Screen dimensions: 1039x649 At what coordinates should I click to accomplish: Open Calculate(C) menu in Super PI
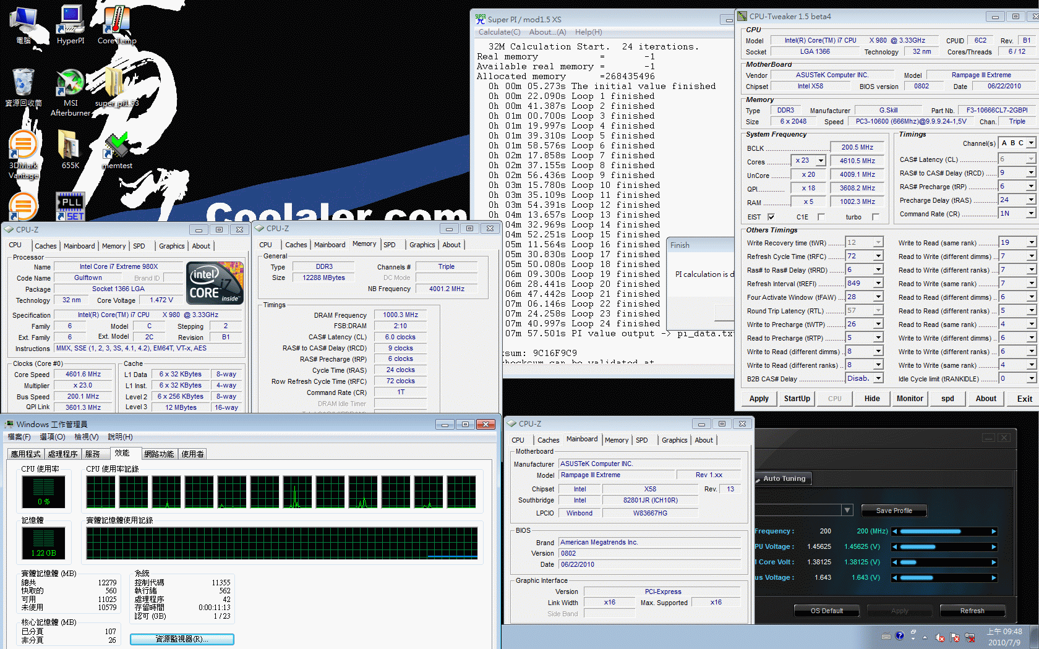tap(500, 32)
